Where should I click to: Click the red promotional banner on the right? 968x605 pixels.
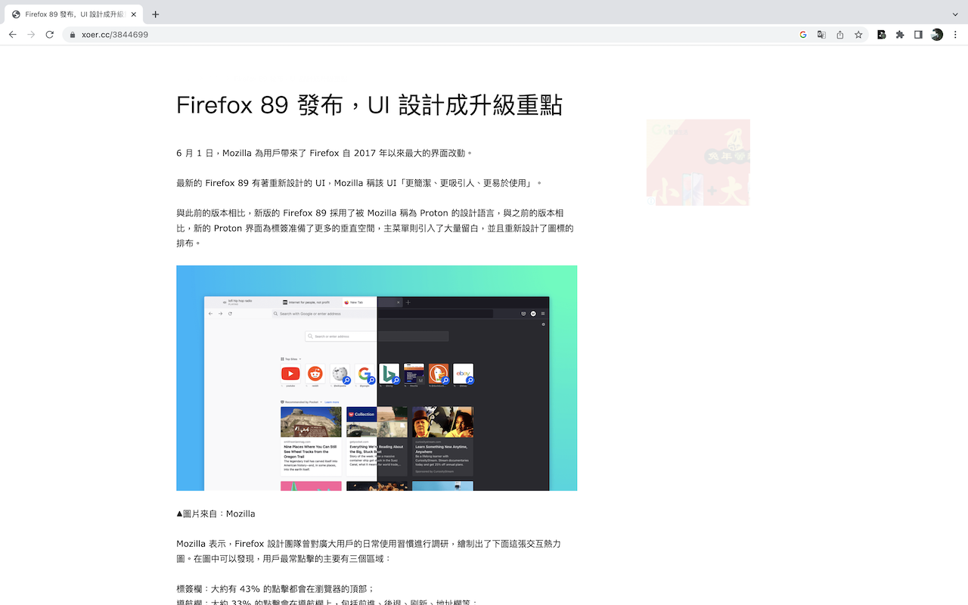(698, 162)
